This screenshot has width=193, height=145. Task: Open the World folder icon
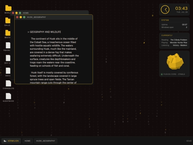pos(8,8)
